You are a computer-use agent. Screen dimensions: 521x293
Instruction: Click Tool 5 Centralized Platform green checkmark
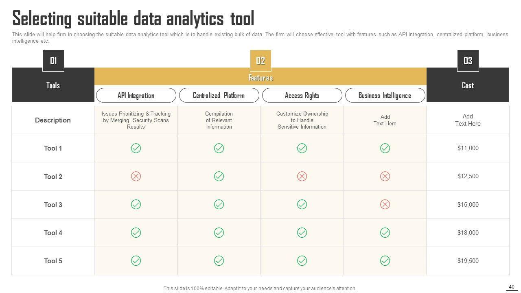pos(219,260)
